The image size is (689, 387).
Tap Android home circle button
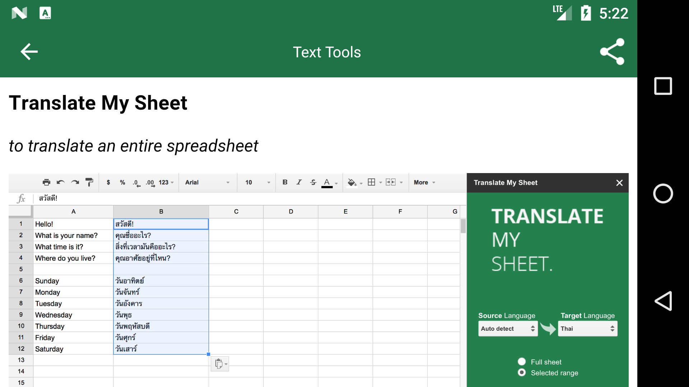click(x=663, y=193)
